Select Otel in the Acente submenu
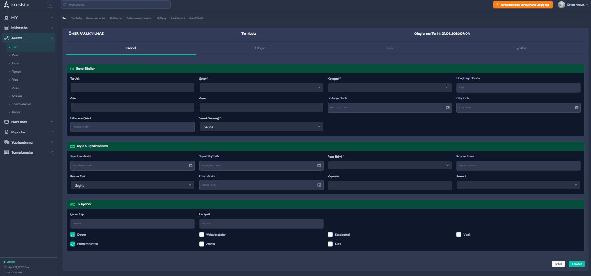The image size is (591, 276). point(15,55)
